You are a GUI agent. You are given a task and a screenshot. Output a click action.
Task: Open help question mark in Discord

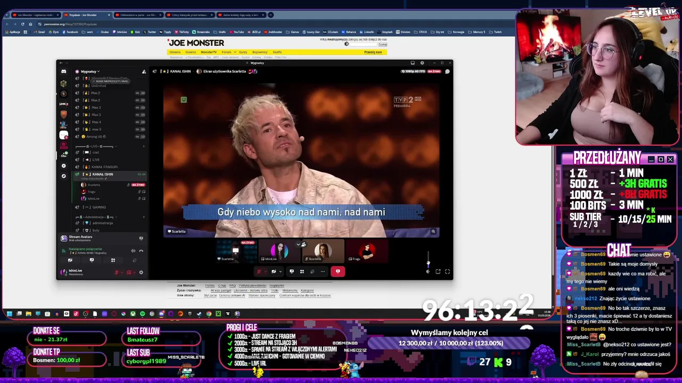pos(422,63)
